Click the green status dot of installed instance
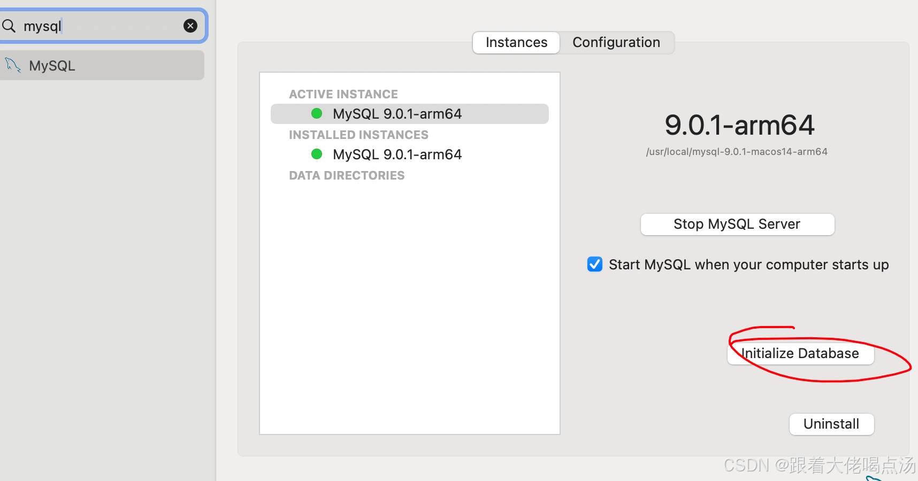Screen dimensions: 918x481 [x=317, y=154]
